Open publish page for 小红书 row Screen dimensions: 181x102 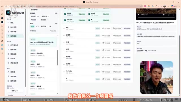click(106, 36)
